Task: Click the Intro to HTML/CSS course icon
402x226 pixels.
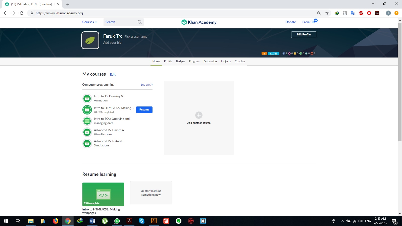Action: click(x=87, y=110)
